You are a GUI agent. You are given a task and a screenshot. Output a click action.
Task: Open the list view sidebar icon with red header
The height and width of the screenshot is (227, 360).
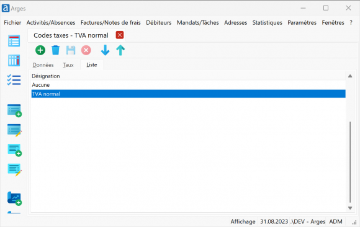[x=14, y=41]
